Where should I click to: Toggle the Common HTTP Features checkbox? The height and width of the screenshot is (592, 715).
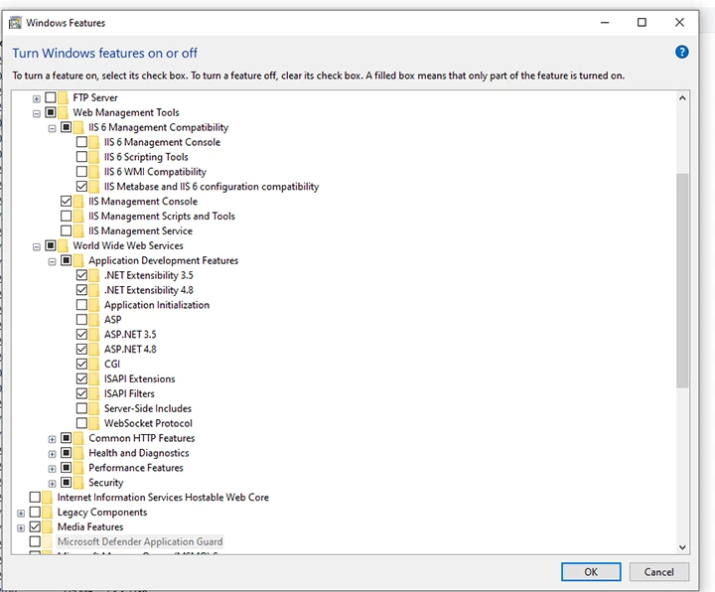(x=67, y=438)
